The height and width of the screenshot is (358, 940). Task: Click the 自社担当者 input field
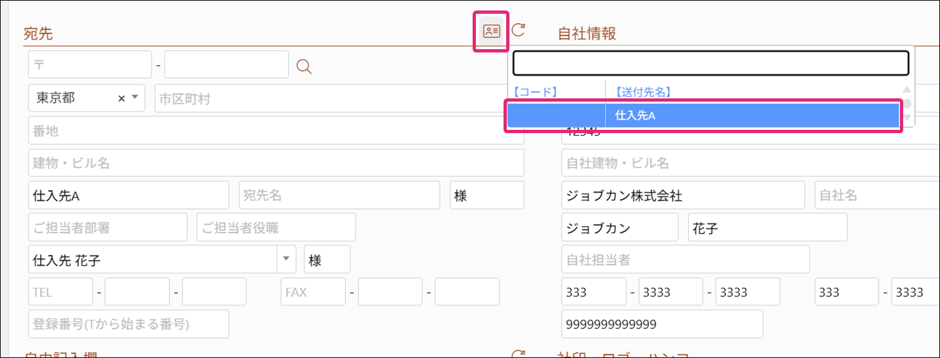coord(685,260)
